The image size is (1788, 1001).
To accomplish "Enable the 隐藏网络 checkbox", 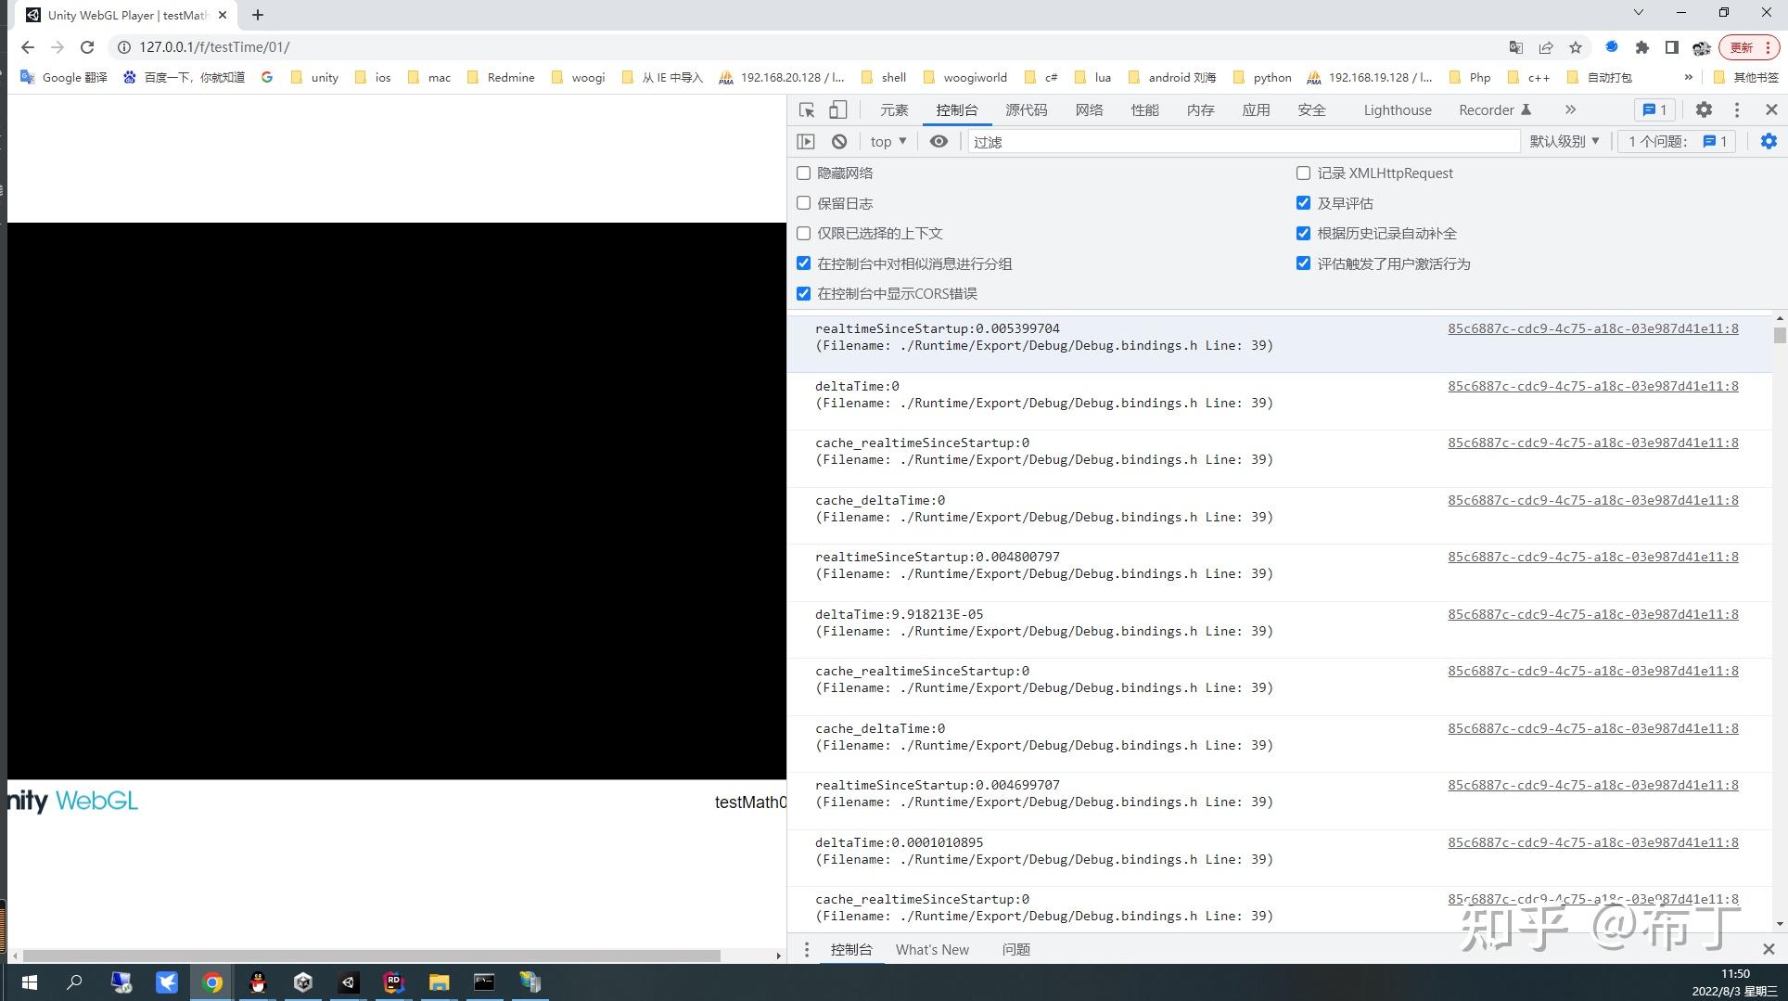I will [x=803, y=173].
